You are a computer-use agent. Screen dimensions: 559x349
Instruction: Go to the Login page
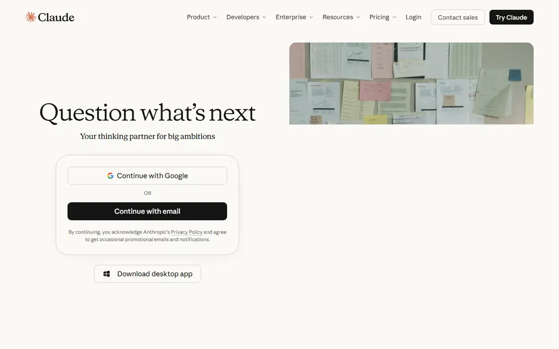tap(413, 17)
